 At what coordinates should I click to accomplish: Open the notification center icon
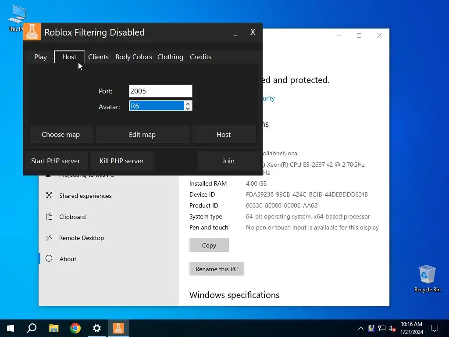point(435,328)
